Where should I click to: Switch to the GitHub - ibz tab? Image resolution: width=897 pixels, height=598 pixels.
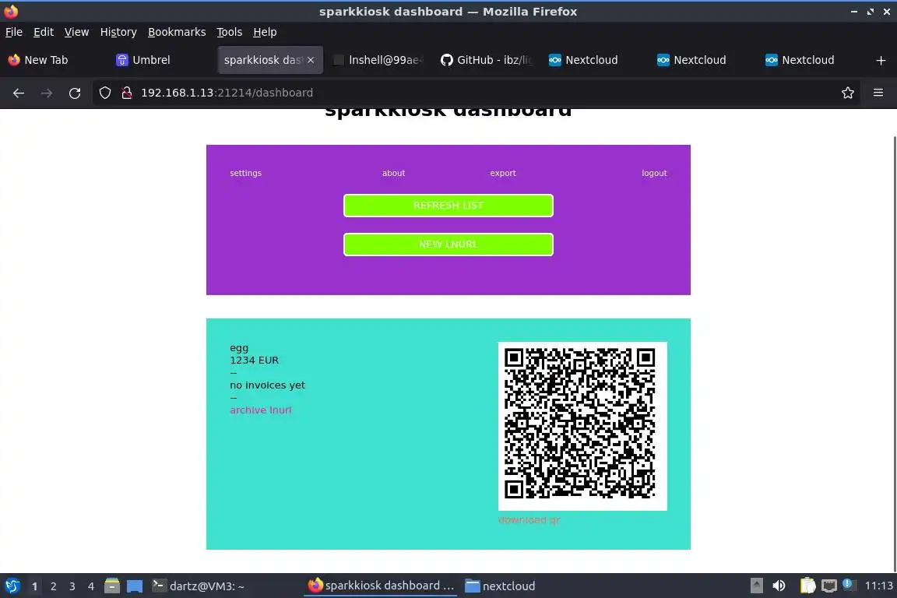point(486,60)
